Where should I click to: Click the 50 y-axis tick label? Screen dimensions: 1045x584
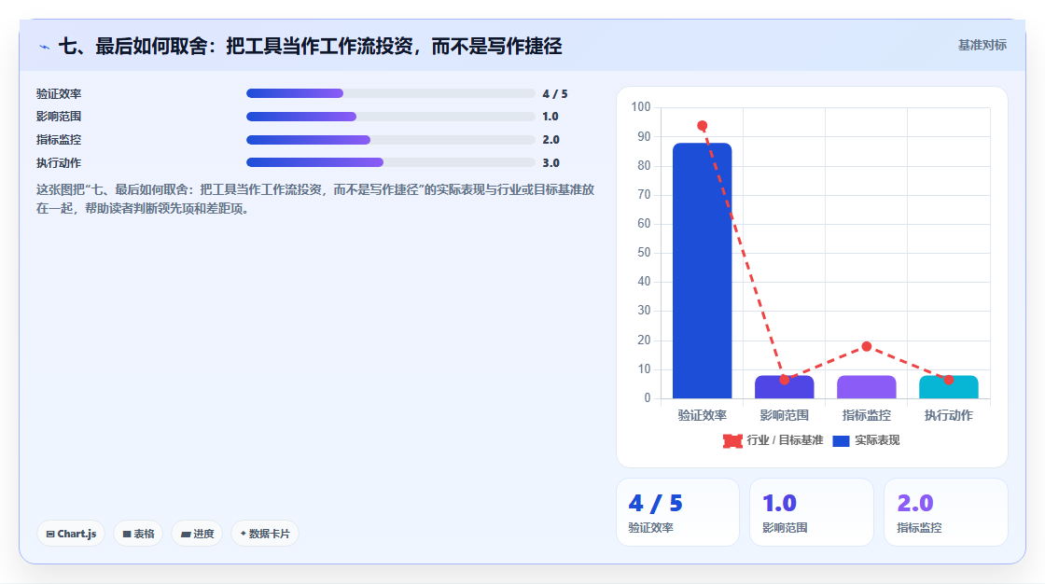[x=644, y=253]
